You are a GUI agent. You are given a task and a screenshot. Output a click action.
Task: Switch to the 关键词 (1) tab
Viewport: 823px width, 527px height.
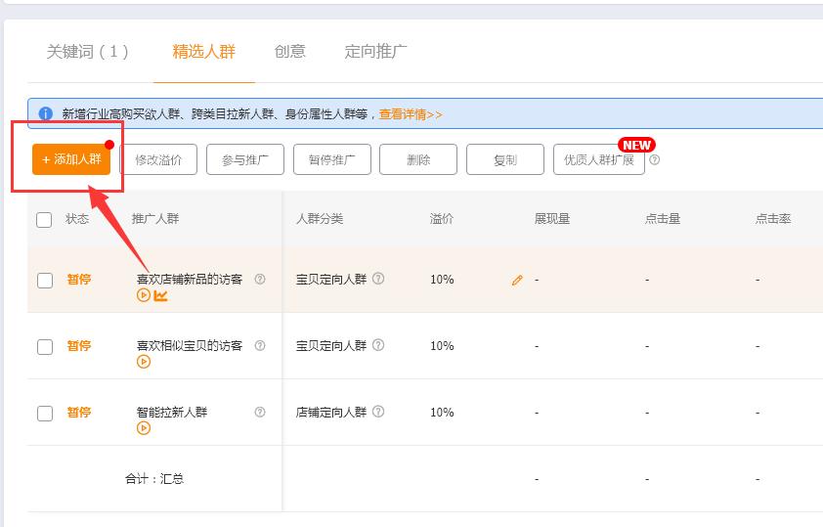coord(88,52)
